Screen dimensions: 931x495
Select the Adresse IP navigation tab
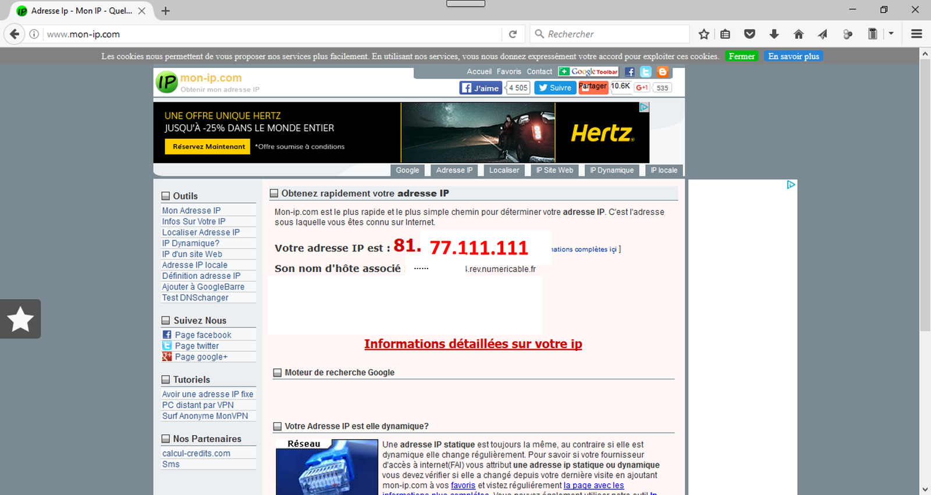pos(454,170)
